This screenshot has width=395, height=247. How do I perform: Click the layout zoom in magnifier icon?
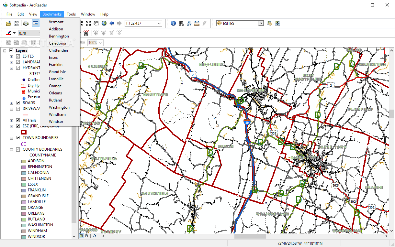9,43
